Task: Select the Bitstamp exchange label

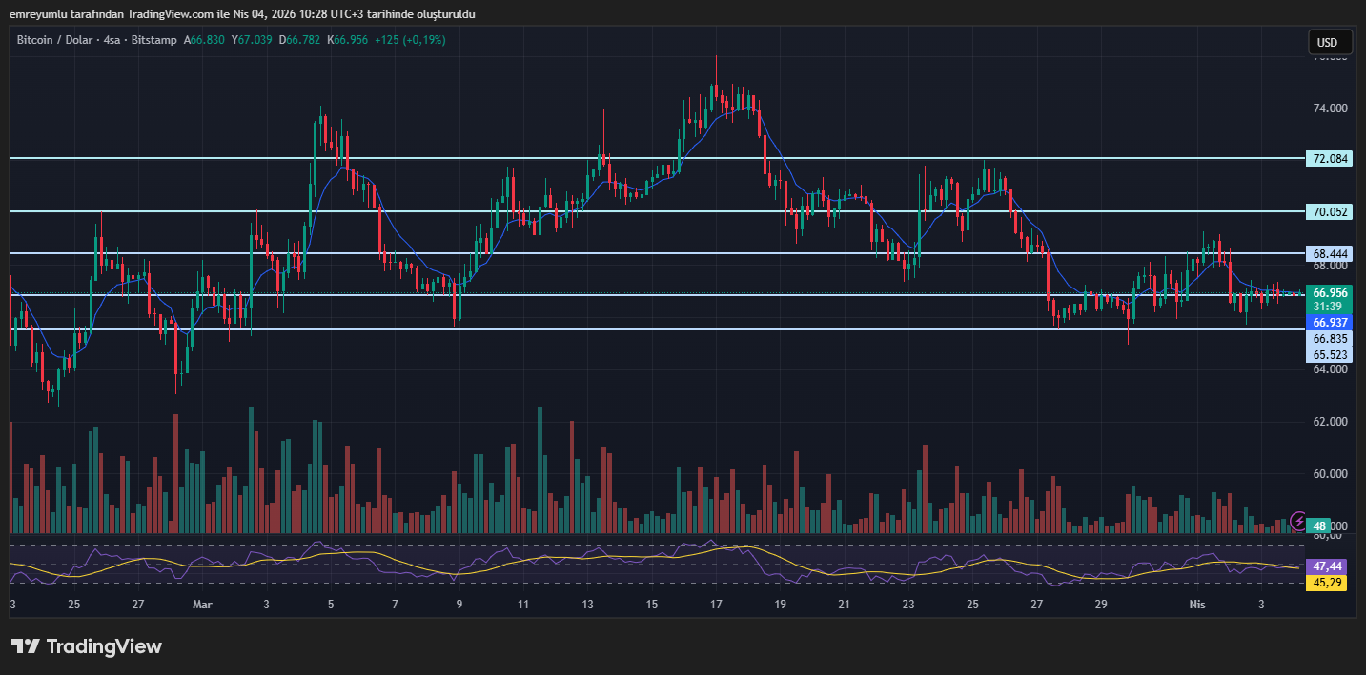Action: pos(153,40)
